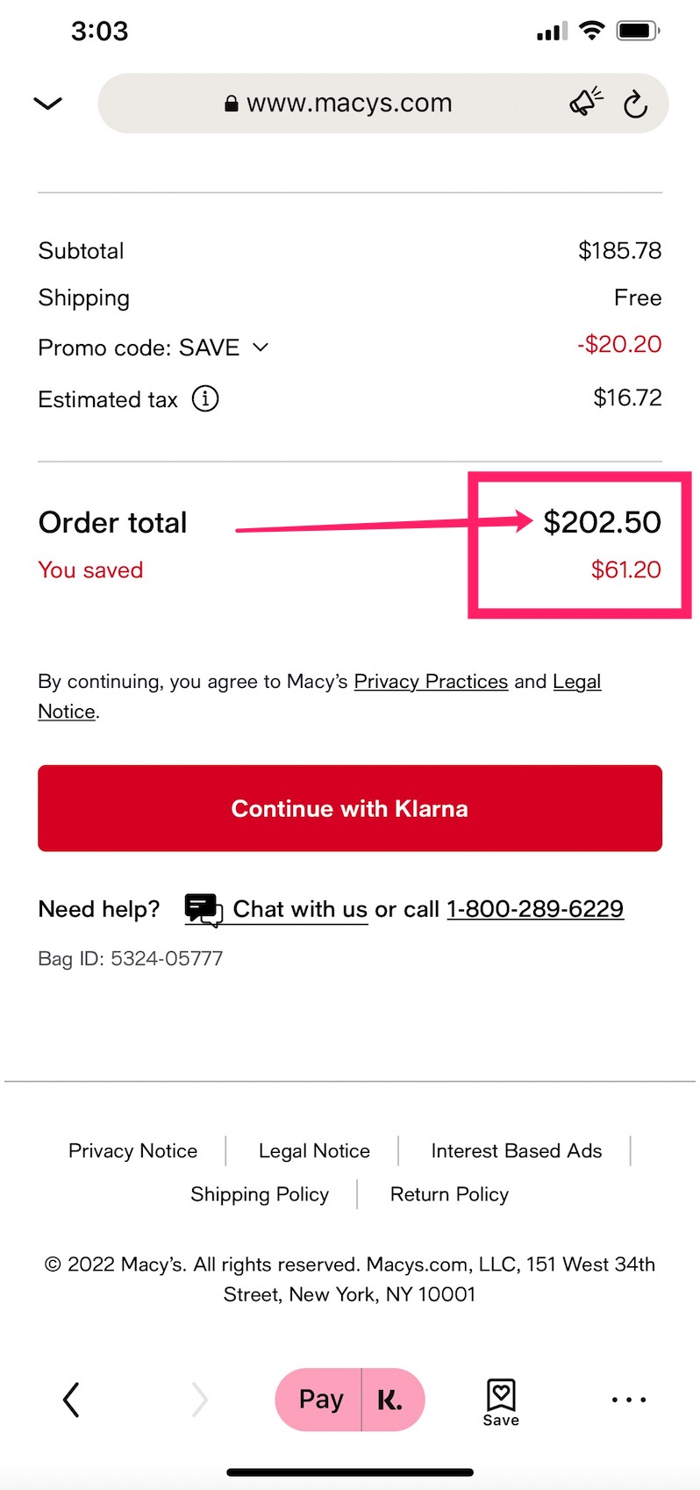
Task: Open the Legal Notice link in the agreement text
Action: 576,681
